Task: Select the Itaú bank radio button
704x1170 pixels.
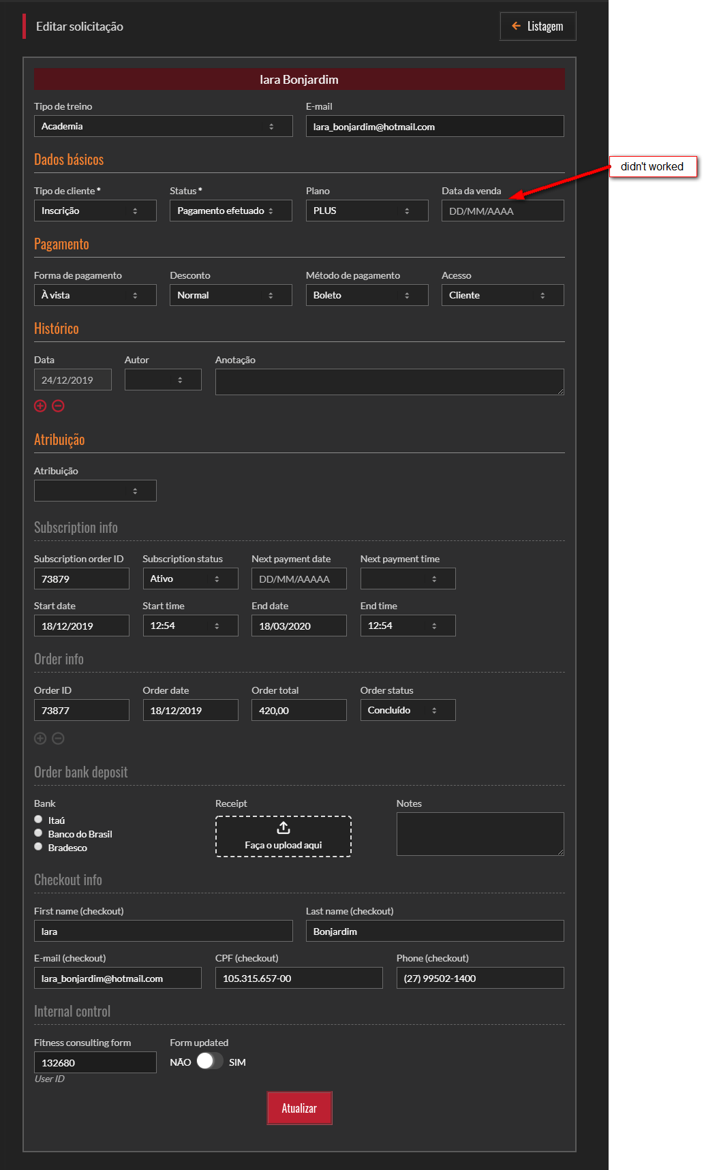Action: [x=39, y=820]
